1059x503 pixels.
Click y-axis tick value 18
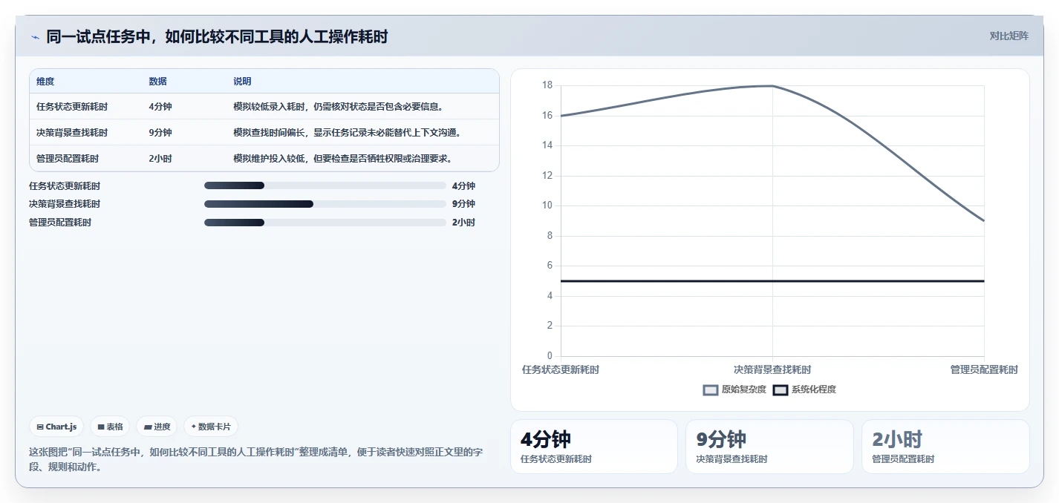tap(547, 85)
